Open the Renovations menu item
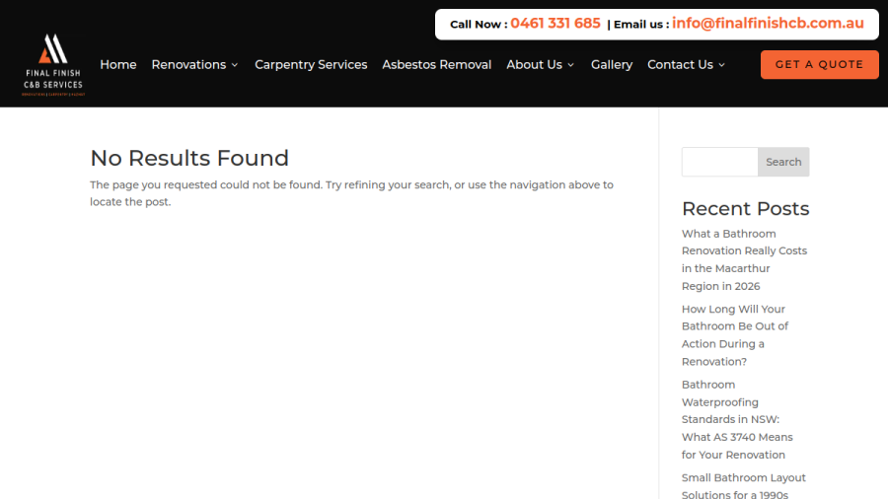 188,64
